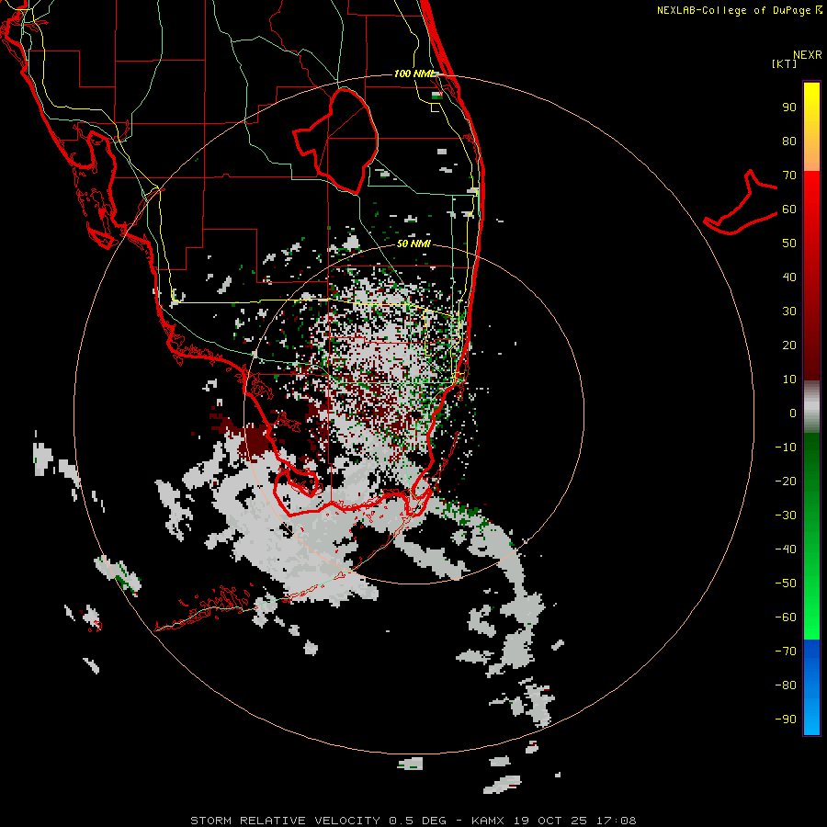Click the 70 value on the velocity scale
The image size is (827, 827).
pos(789,176)
